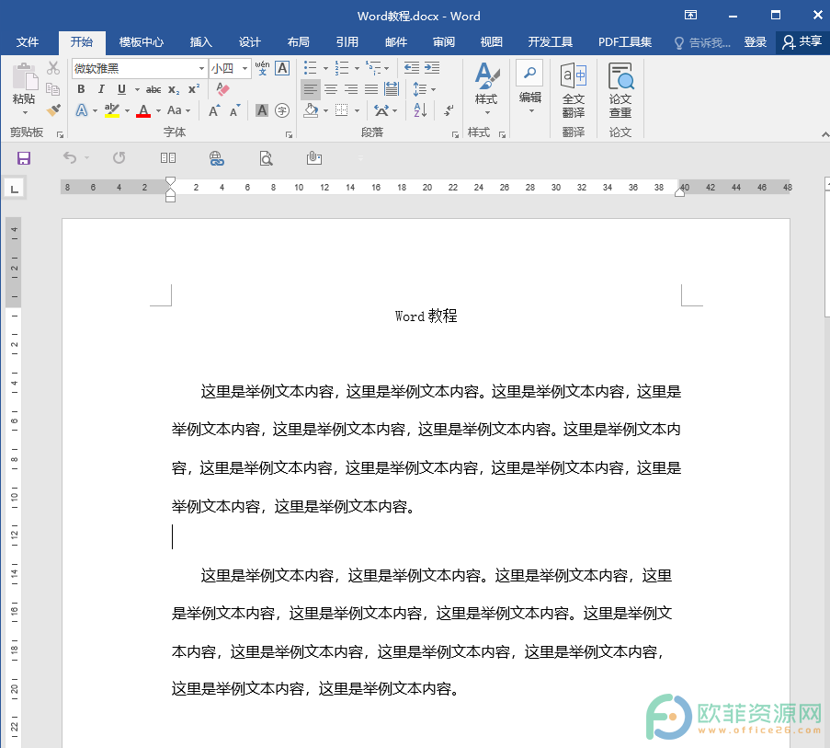Collapse the ribbon arrow
The image size is (830, 748).
pyautogui.click(x=824, y=135)
